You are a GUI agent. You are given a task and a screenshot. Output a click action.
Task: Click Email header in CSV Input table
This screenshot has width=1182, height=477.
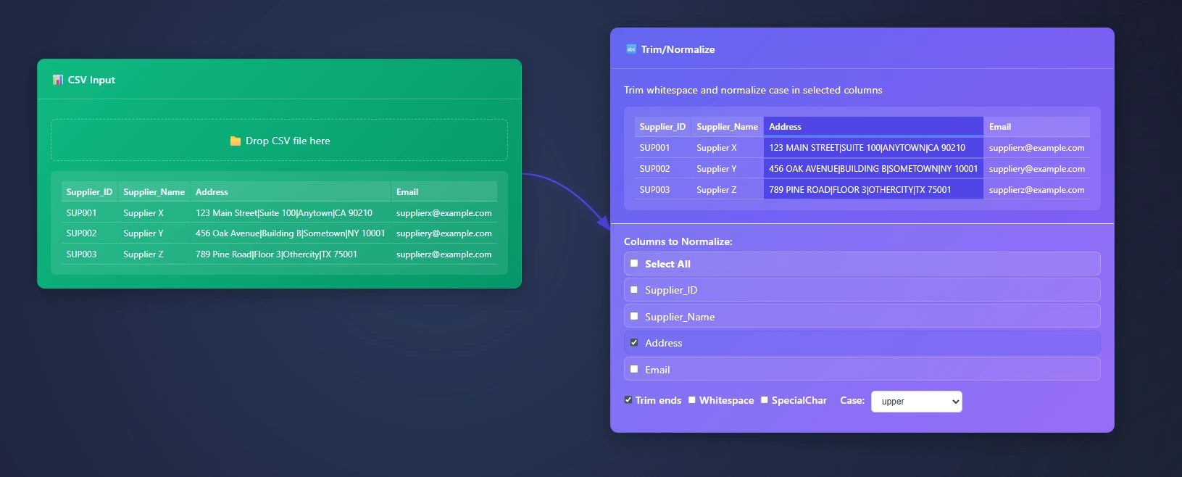pos(444,192)
